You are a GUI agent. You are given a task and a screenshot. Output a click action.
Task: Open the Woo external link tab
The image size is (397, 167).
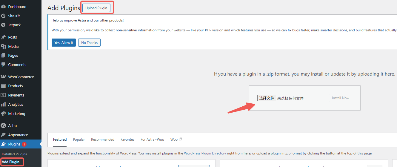(x=176, y=140)
